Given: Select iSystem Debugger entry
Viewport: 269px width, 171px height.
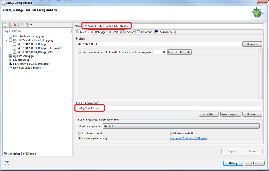Looking at the screenshot, I should (x=24, y=56).
